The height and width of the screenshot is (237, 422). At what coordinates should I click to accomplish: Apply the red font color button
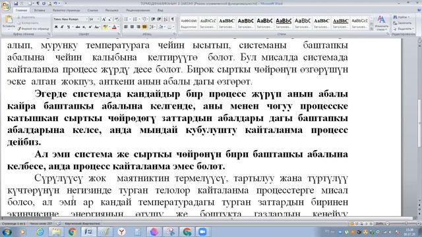[x=114, y=27]
